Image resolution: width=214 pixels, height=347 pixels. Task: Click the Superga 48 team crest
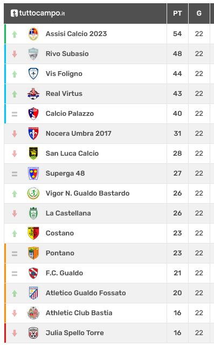tap(33, 174)
